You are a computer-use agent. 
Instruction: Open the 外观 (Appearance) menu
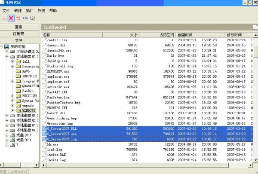coord(41,11)
